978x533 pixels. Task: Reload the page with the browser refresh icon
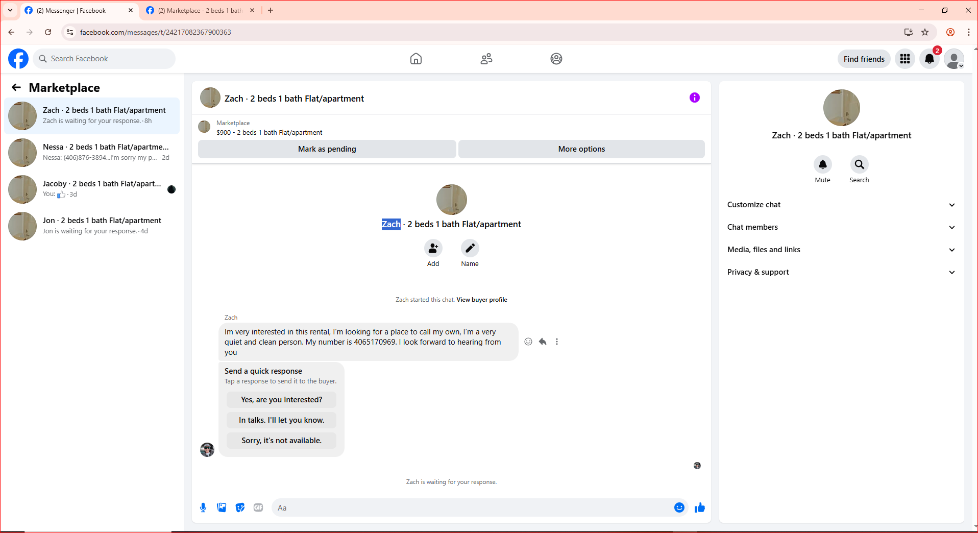tap(48, 32)
